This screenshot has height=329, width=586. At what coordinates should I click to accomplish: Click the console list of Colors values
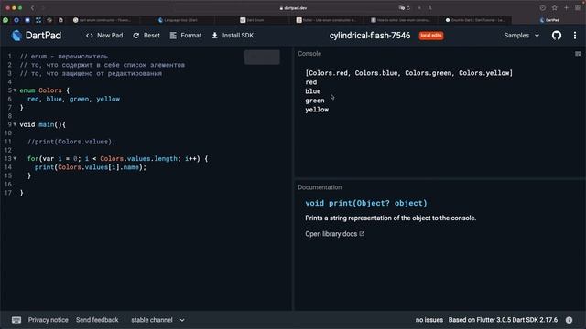(409, 73)
